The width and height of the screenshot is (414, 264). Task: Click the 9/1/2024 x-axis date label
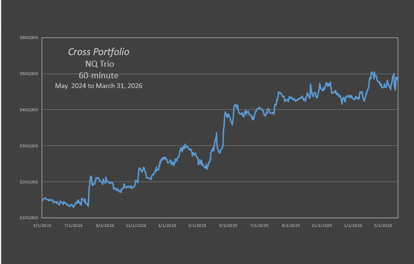(105, 226)
